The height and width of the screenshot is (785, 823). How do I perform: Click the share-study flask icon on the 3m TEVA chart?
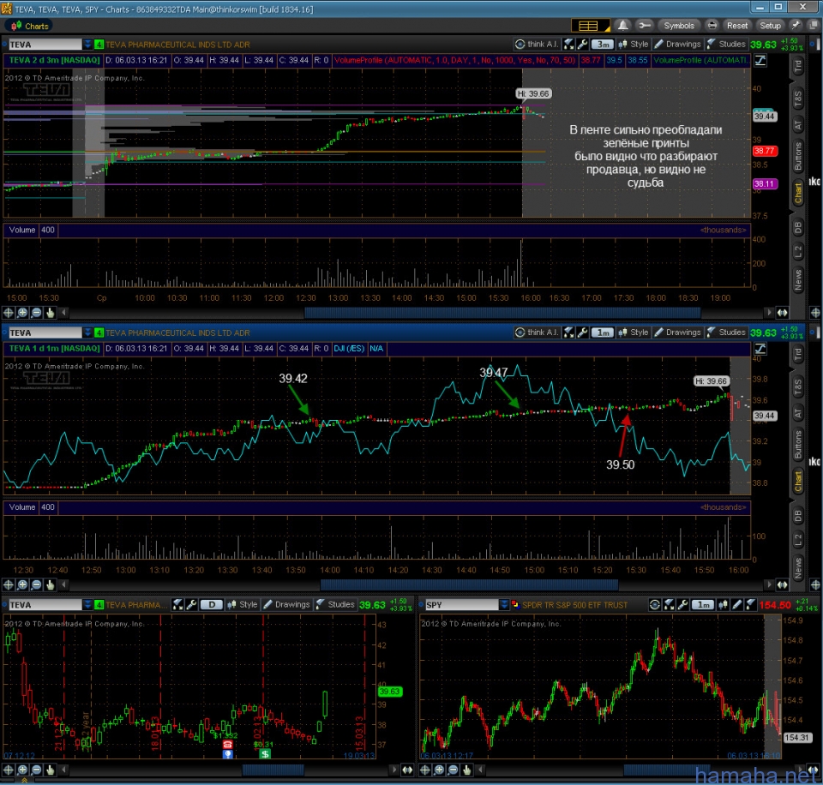pos(568,44)
